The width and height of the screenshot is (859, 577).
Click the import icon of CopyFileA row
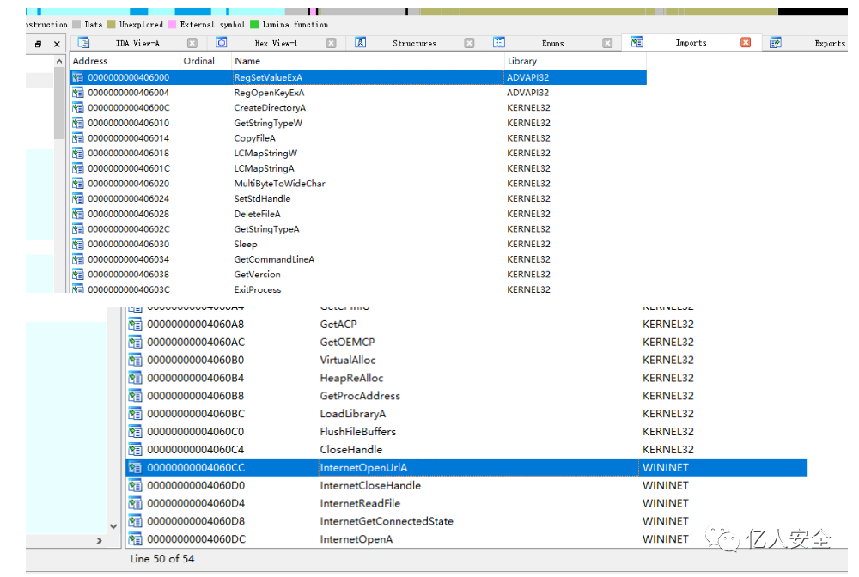tap(78, 138)
